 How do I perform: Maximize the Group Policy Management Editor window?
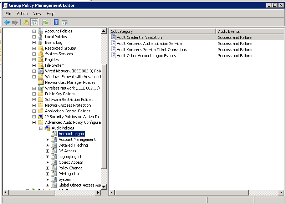coord(275,5)
